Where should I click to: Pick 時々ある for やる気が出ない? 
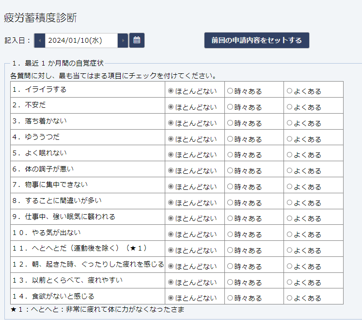tap(230, 235)
